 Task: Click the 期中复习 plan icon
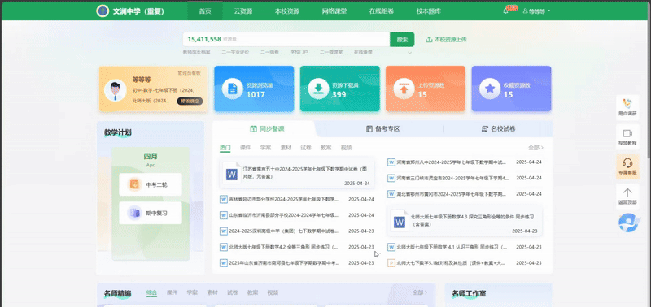click(x=134, y=213)
